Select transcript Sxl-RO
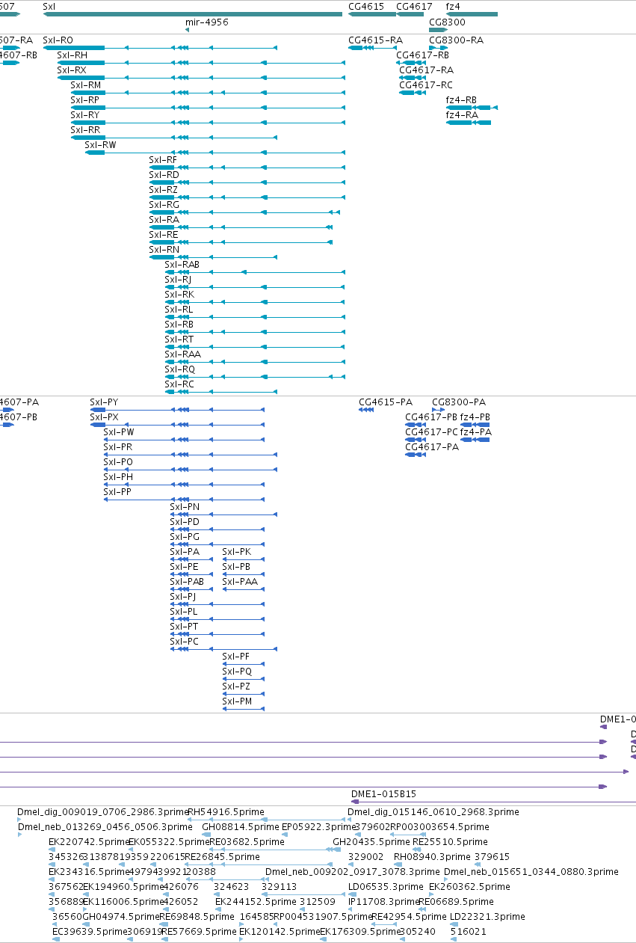This screenshot has height=943, width=636. (58, 40)
